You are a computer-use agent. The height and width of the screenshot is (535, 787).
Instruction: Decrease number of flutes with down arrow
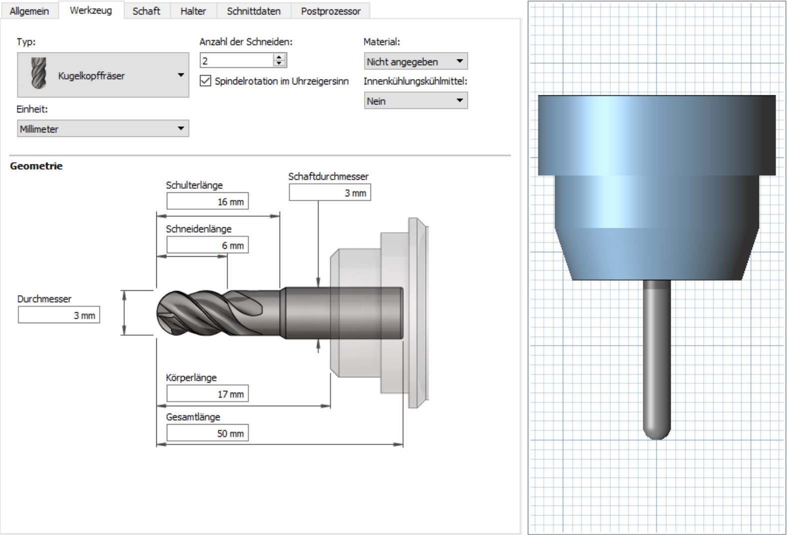click(x=280, y=63)
